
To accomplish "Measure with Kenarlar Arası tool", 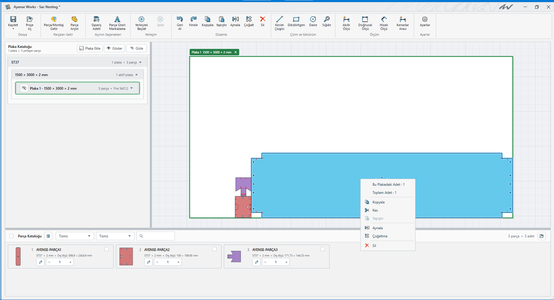I will pyautogui.click(x=403, y=23).
